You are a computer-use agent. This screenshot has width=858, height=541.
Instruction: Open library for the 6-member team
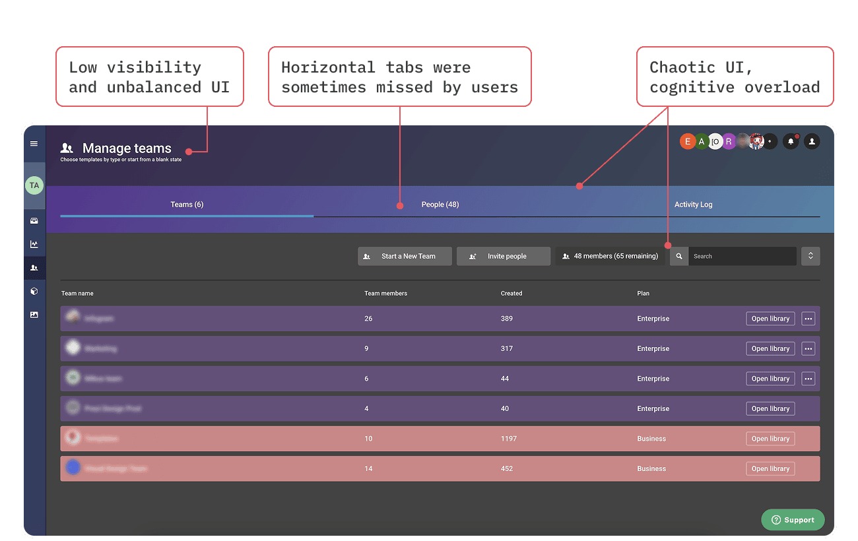tap(770, 379)
